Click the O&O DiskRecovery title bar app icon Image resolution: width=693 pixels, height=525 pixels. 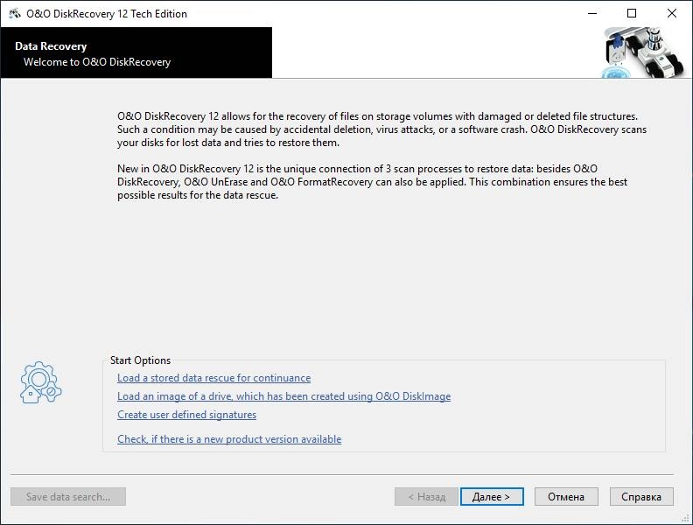[15, 14]
